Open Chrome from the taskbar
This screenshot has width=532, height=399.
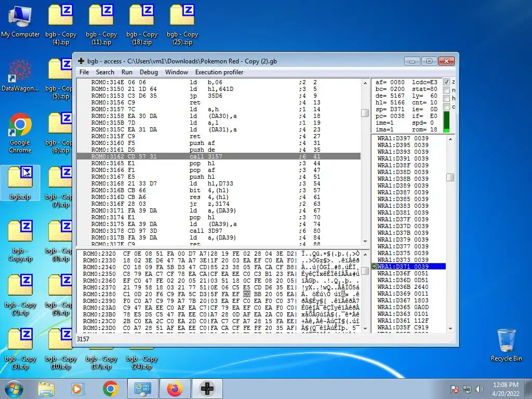click(110, 389)
